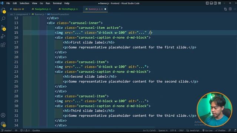The width and height of the screenshot is (237, 133).
Task: Change line ending via CRLF
Action: pyautogui.click(x=181, y=130)
